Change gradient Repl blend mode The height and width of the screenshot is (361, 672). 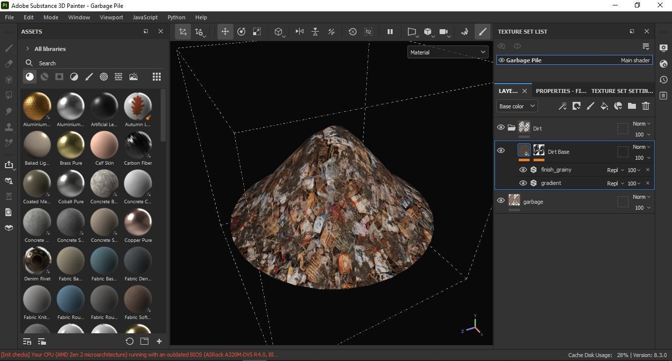(616, 183)
